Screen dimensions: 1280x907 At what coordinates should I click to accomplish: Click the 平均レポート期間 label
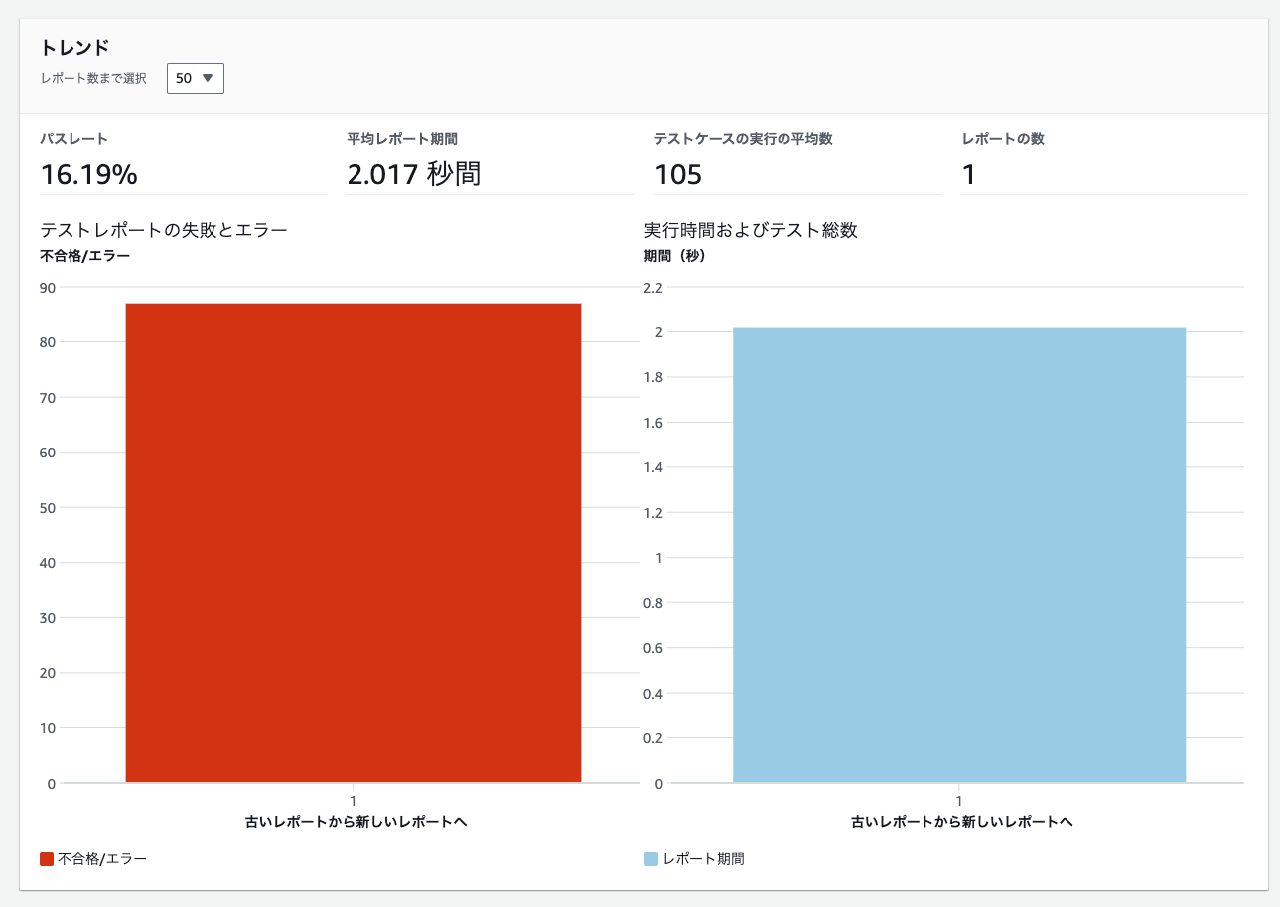[402, 139]
